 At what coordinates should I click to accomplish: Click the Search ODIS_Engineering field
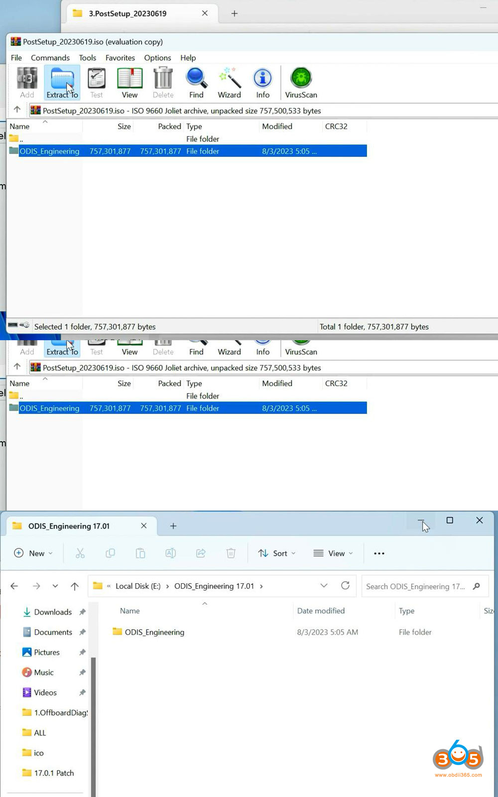(x=425, y=586)
